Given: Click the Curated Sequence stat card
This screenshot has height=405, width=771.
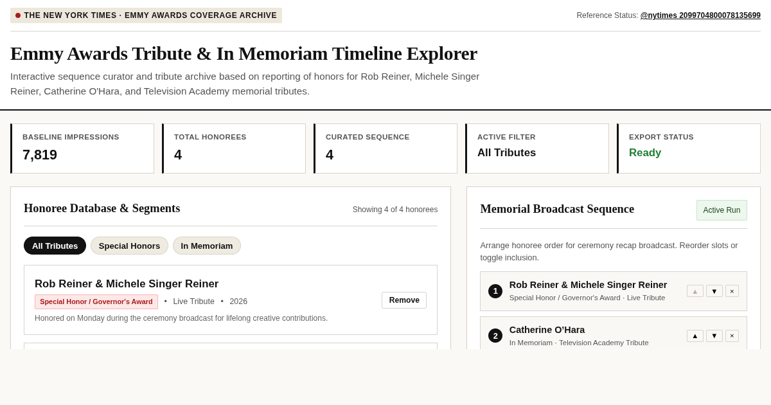Looking at the screenshot, I should click(385, 148).
